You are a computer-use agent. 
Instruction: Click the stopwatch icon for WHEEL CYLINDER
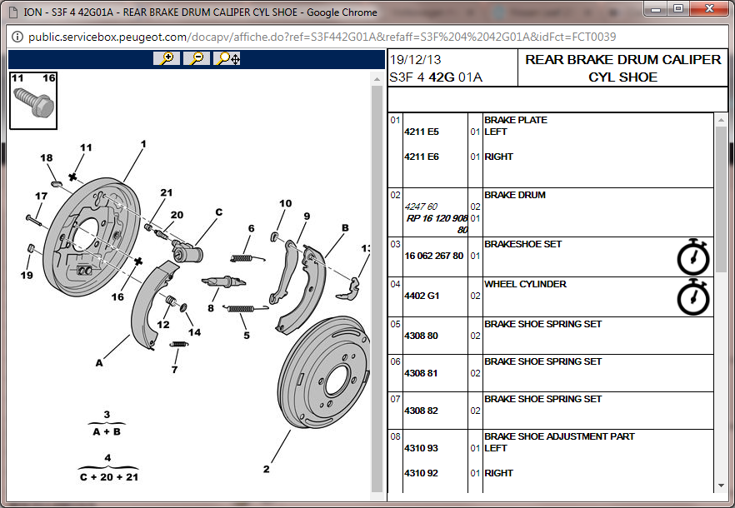click(693, 297)
